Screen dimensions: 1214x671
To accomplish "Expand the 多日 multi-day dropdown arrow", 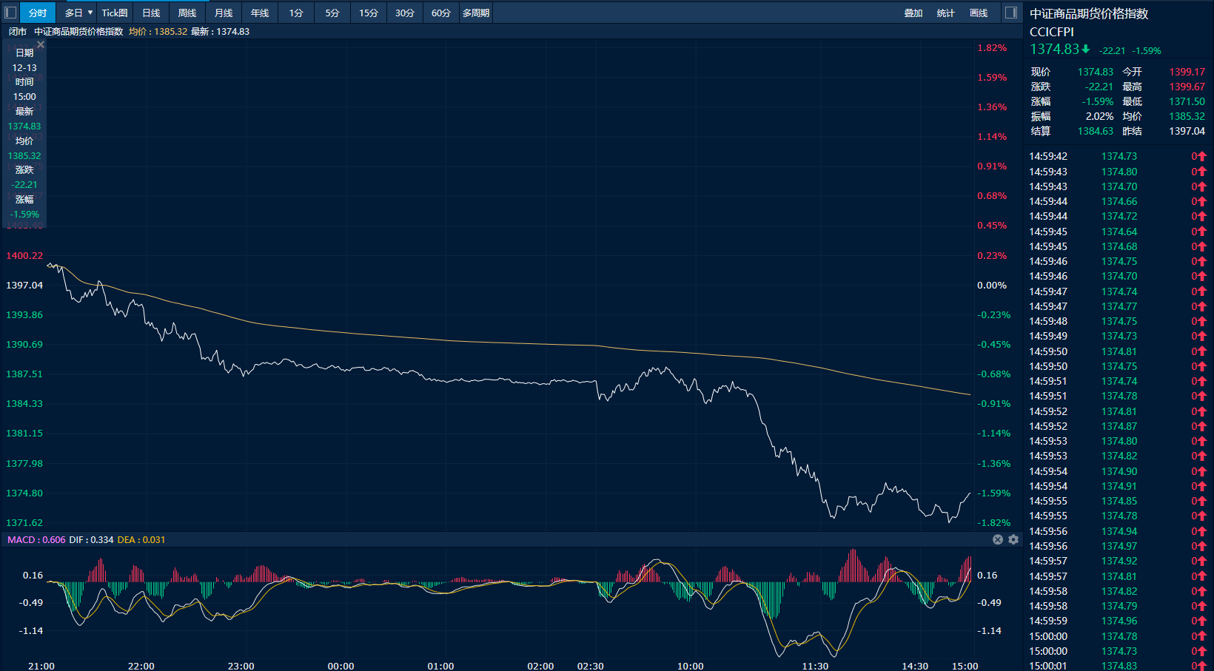I will click(x=90, y=13).
